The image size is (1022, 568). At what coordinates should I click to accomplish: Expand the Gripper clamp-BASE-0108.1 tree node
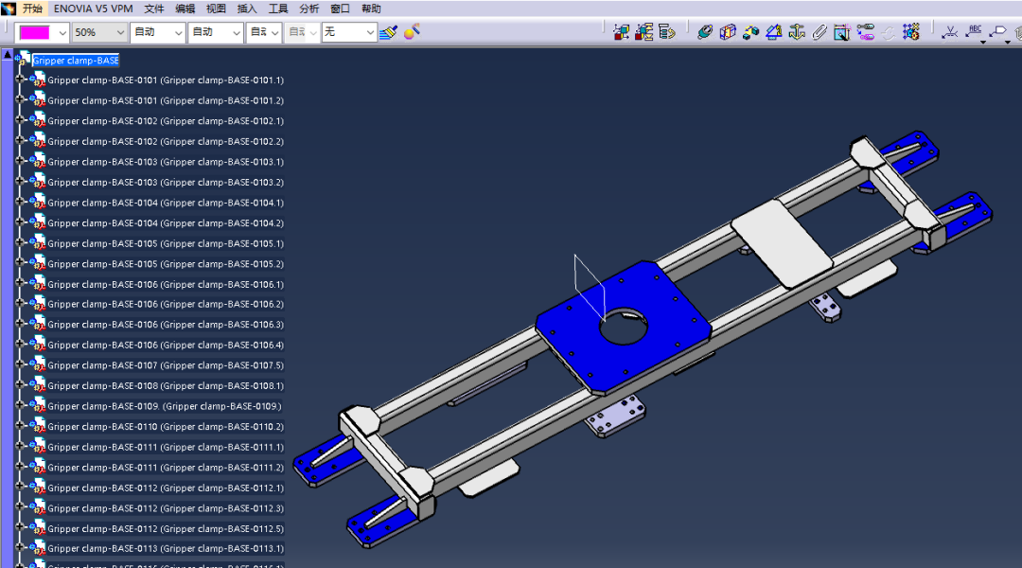19,386
